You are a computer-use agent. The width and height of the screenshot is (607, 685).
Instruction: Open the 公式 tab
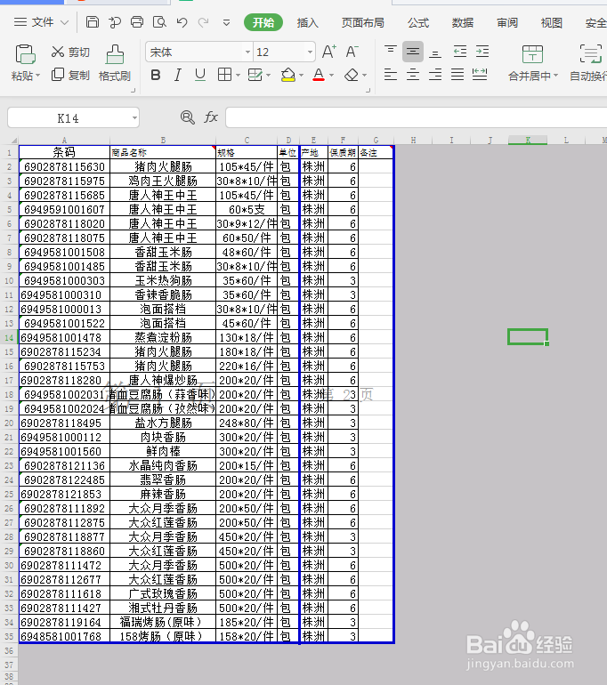(x=418, y=23)
